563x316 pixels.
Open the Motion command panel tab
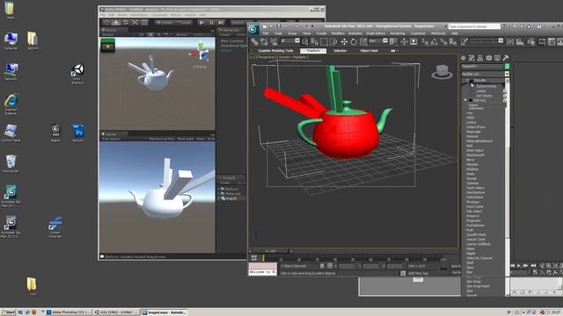(489, 58)
